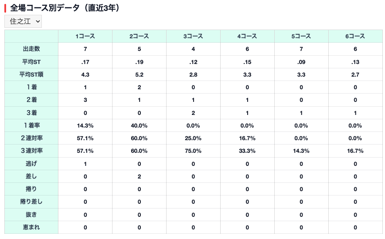The height and width of the screenshot is (239, 385).
Task: Select the .09 average ST cell
Action: (301, 62)
